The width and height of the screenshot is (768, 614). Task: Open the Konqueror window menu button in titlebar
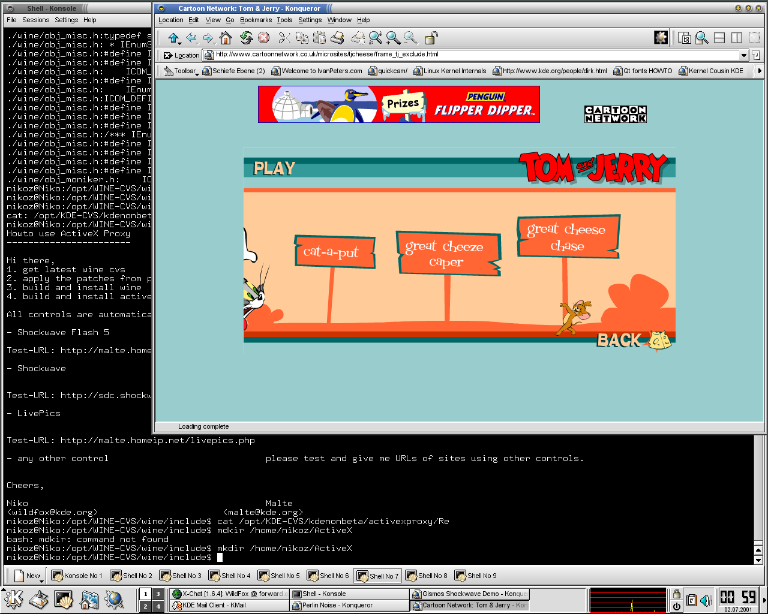click(x=161, y=8)
